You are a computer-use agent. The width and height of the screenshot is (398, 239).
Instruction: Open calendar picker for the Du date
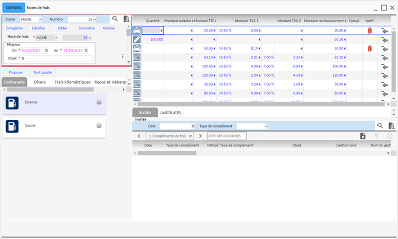[x=46, y=50]
